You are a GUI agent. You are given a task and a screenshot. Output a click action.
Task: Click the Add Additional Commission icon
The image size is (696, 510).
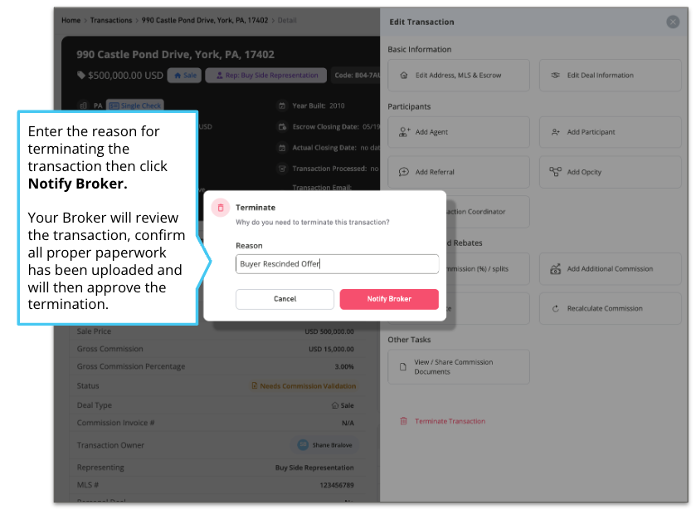[555, 268]
